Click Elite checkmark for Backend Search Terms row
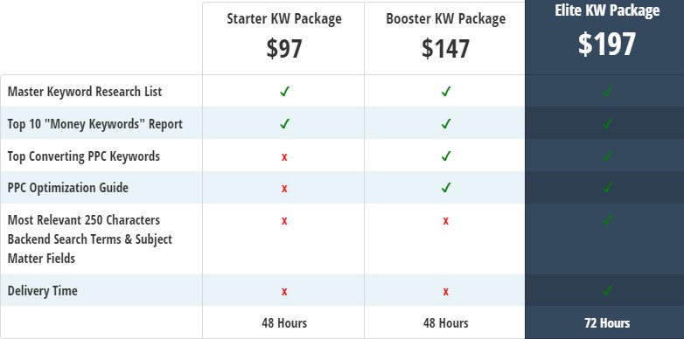This screenshot has height=339, width=684. 607,220
